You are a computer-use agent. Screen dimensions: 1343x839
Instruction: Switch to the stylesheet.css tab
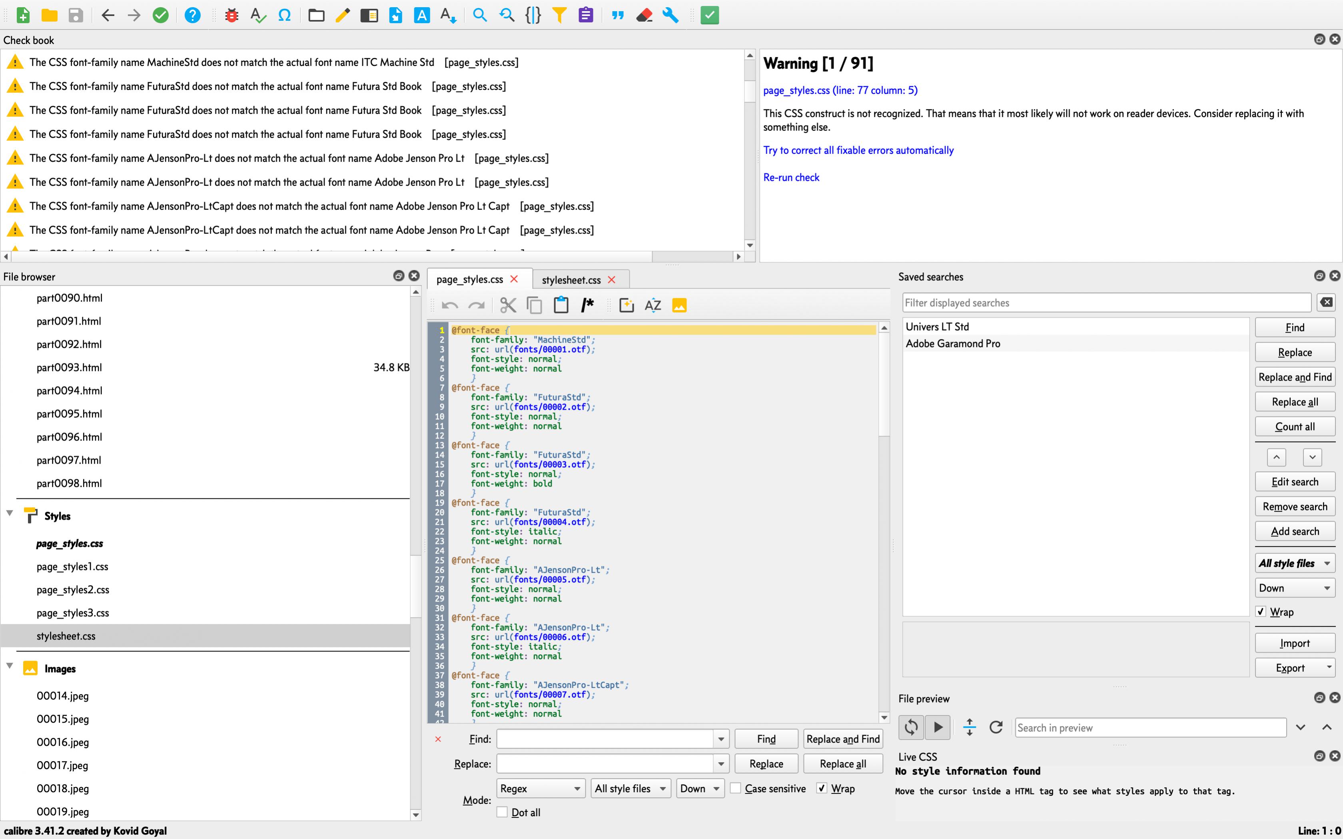[571, 280]
